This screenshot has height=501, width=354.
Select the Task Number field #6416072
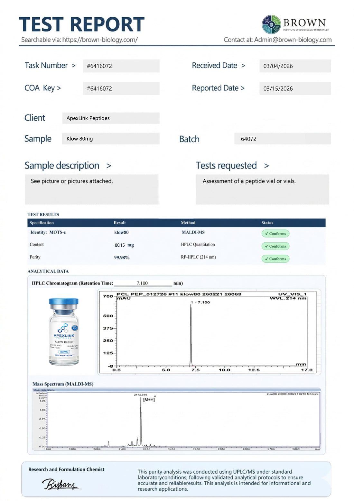tap(121, 66)
